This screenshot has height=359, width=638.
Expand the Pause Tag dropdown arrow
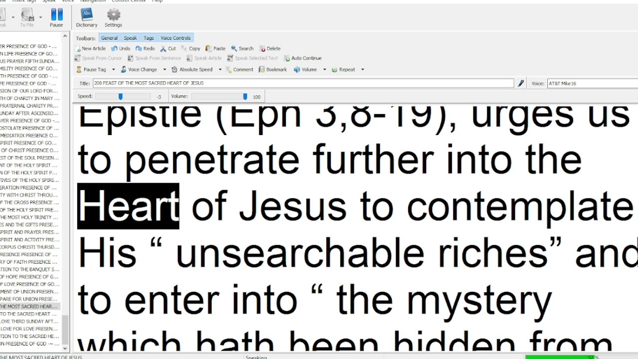tap(113, 70)
